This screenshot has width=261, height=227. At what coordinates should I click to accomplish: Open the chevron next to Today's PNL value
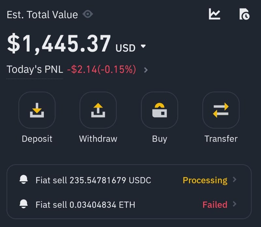[146, 70]
